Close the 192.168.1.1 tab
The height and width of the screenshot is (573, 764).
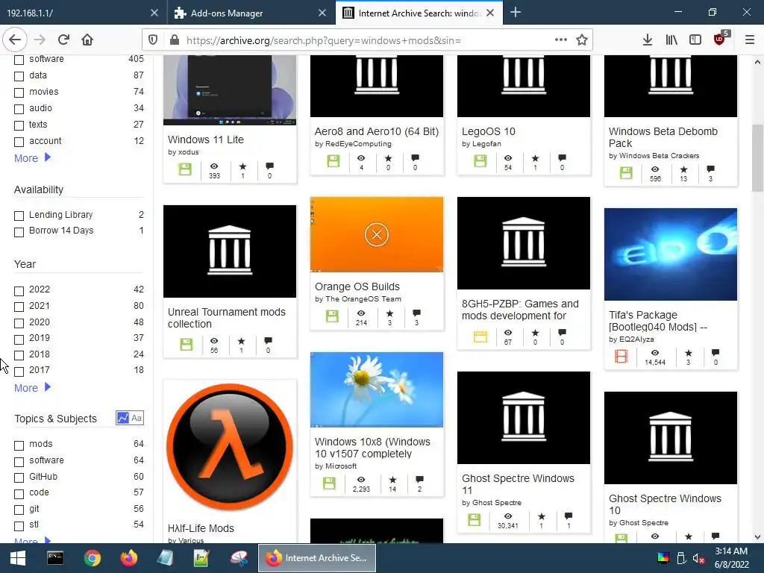tap(154, 13)
